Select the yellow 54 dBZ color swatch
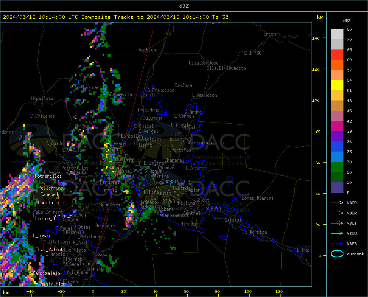The width and height of the screenshot is (368, 297). [337, 85]
